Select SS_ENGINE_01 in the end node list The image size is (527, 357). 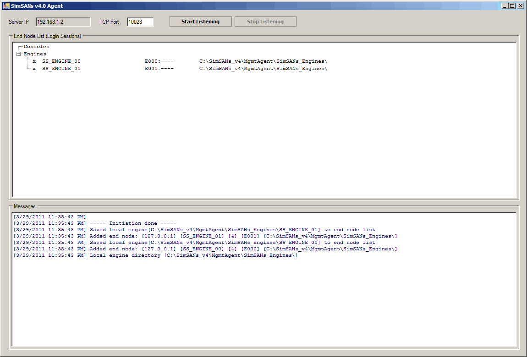[x=61, y=69]
